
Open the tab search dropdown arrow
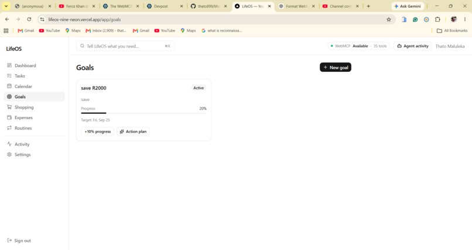pyautogui.click(x=6, y=6)
